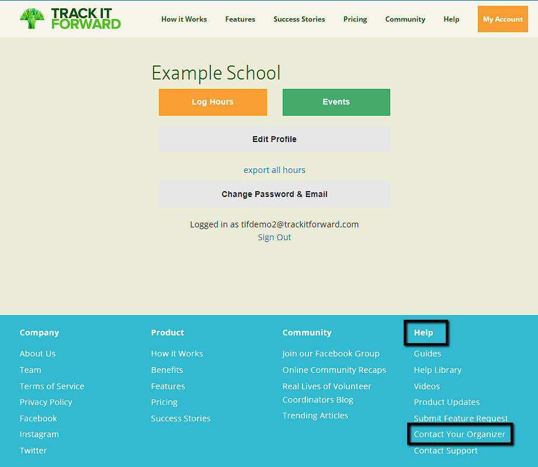Screen dimensions: 538x467
Task: Click Contact Support footer link
Action: [x=446, y=451]
